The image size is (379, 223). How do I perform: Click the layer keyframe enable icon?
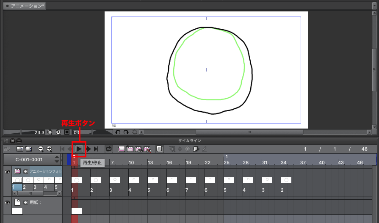point(196,149)
